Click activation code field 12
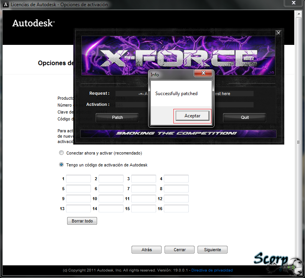This screenshot has width=305, height=278. coord(176,199)
